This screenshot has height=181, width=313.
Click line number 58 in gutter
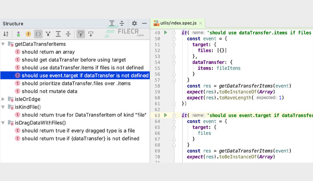tap(157, 86)
